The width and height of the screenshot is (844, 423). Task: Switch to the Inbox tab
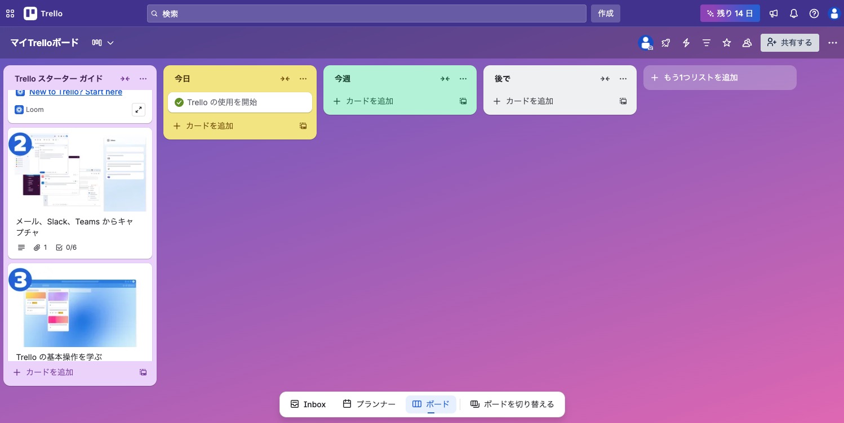tap(308, 404)
